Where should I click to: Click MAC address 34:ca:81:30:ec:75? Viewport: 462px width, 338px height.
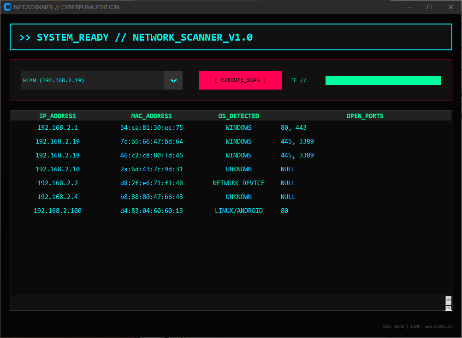(x=151, y=127)
